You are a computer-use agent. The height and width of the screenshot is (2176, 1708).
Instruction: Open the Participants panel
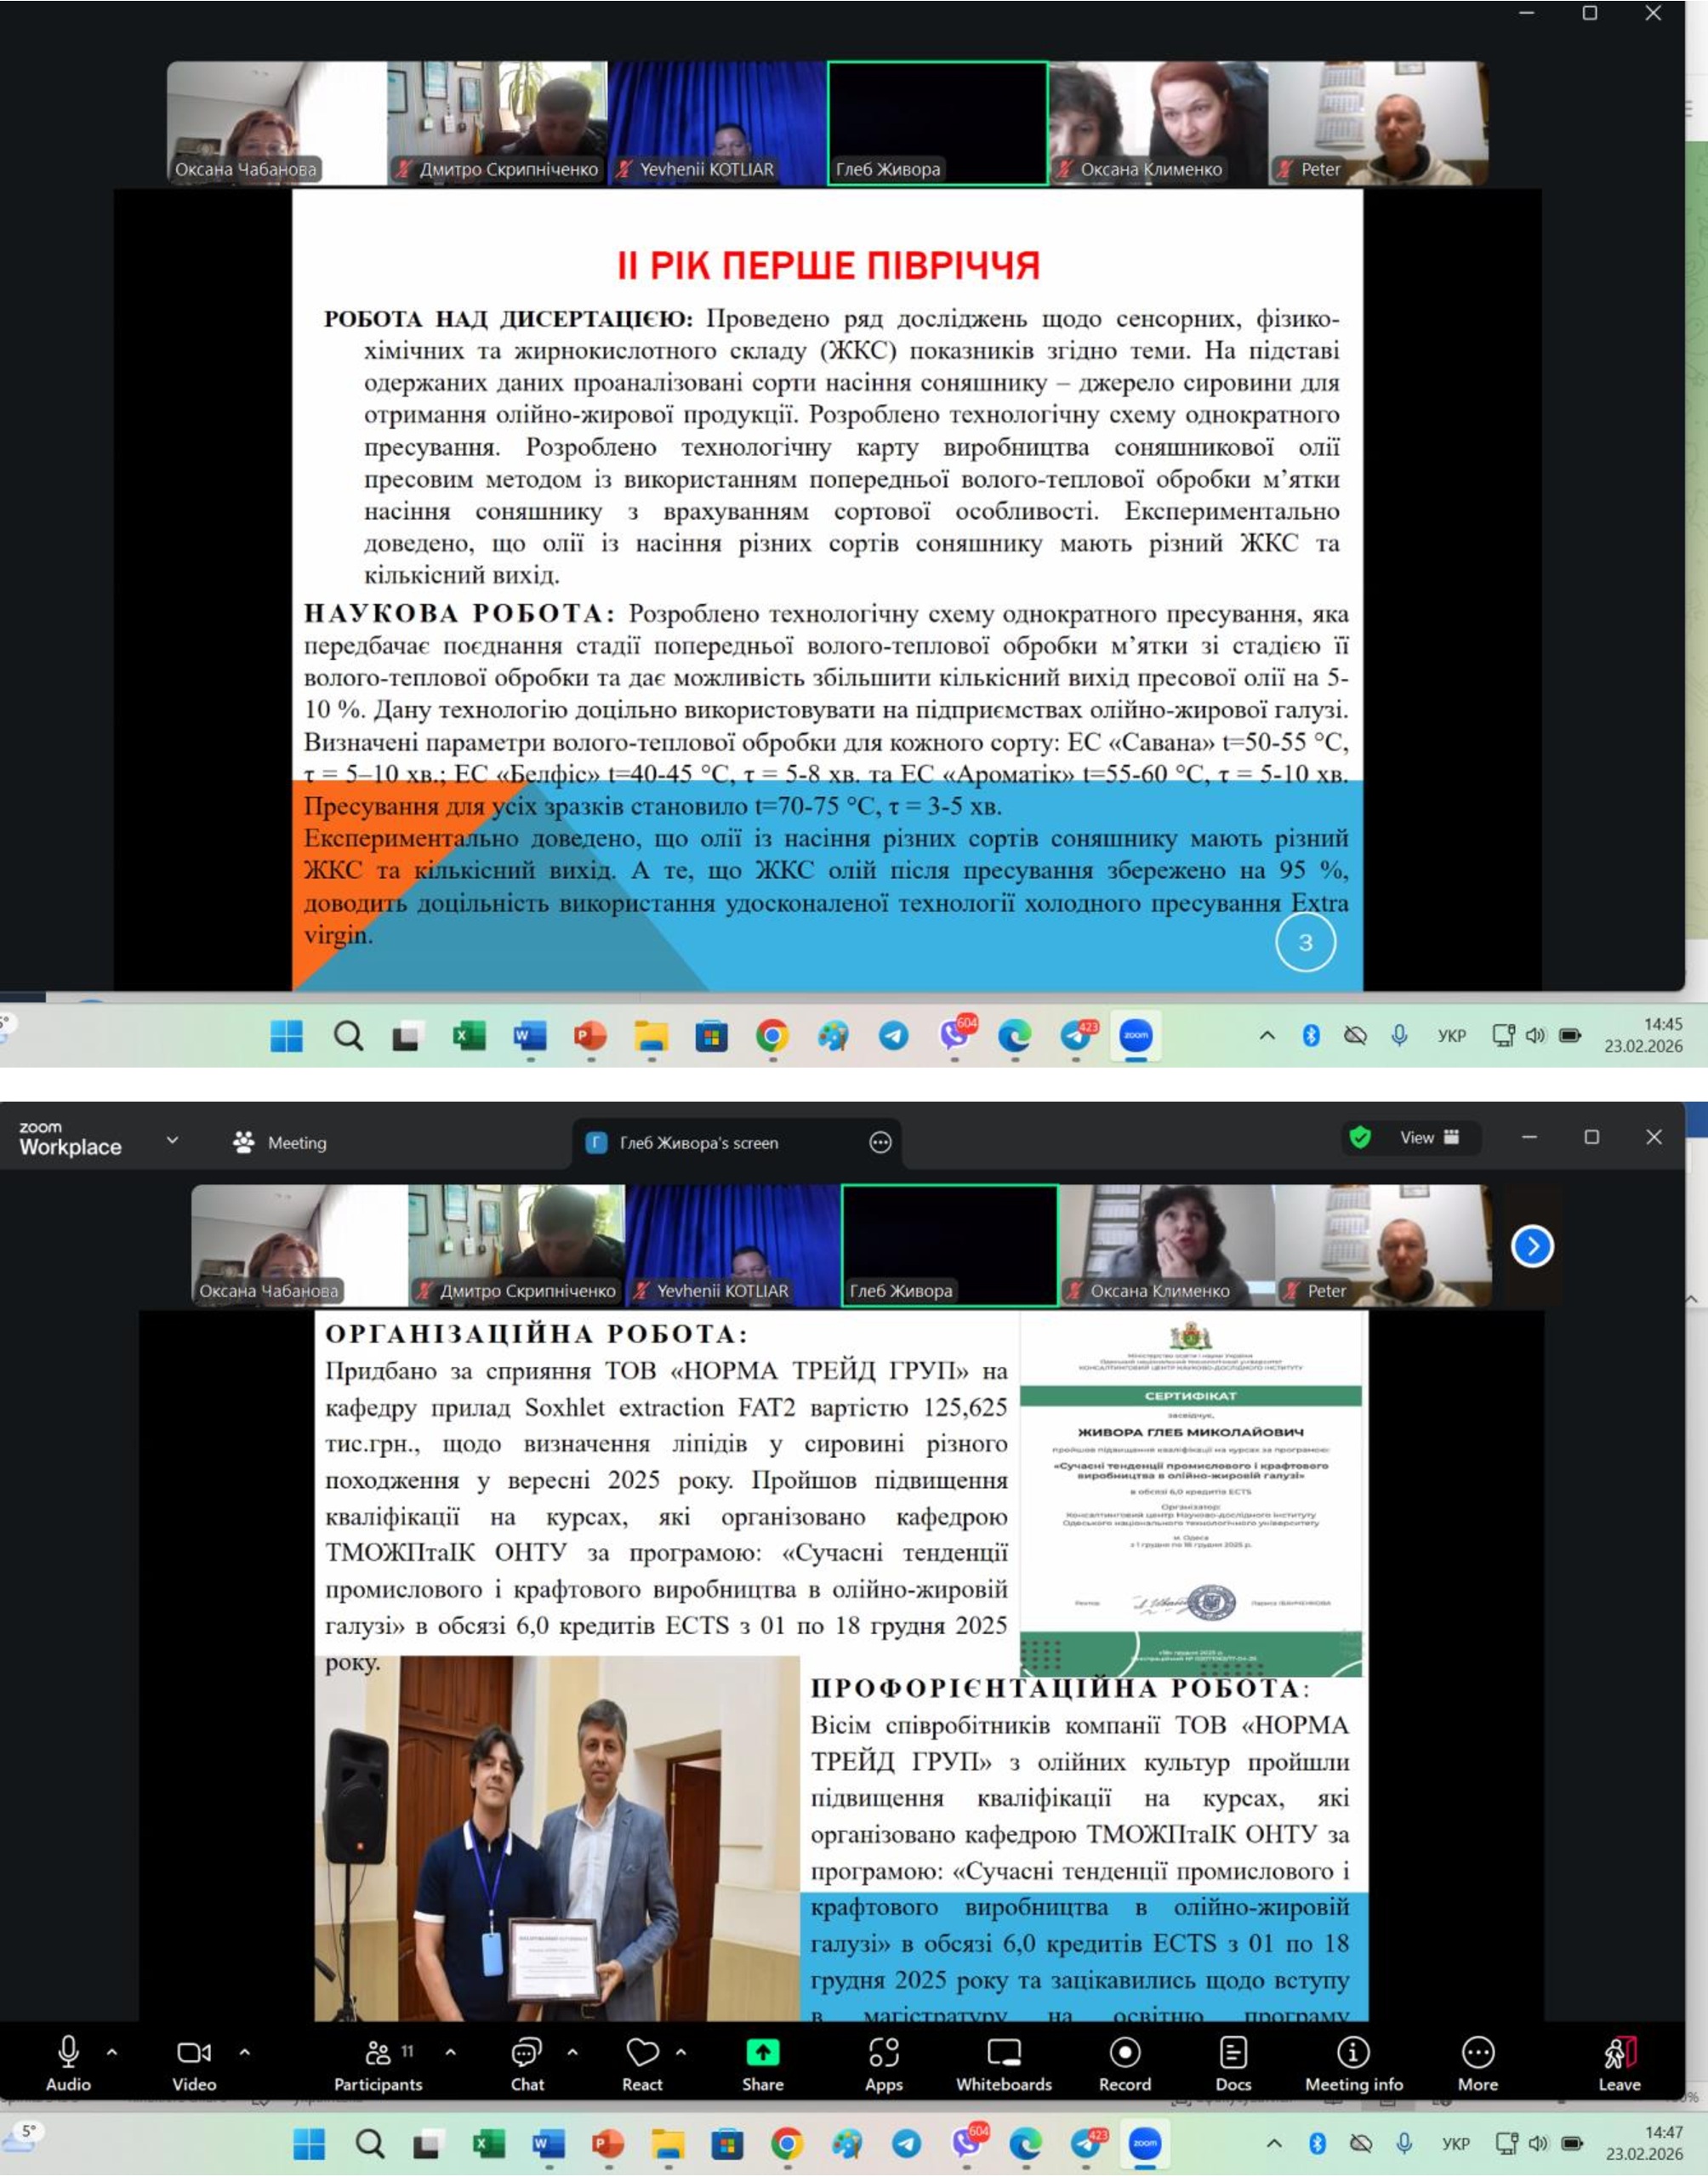(x=378, y=2064)
